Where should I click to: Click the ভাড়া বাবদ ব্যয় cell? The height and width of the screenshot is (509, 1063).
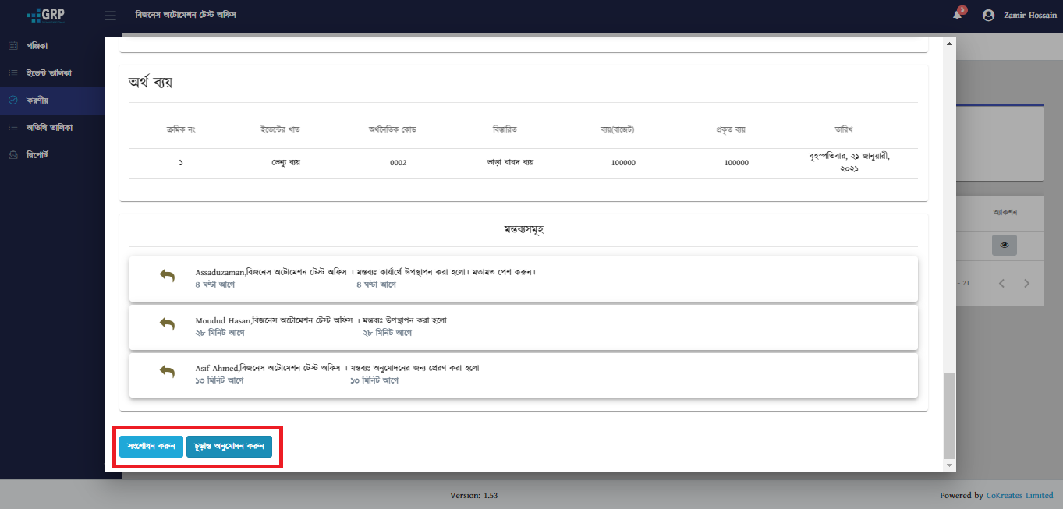[x=509, y=163]
